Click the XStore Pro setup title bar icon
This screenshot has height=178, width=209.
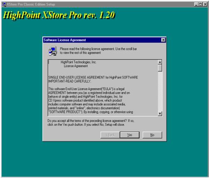(4, 5)
